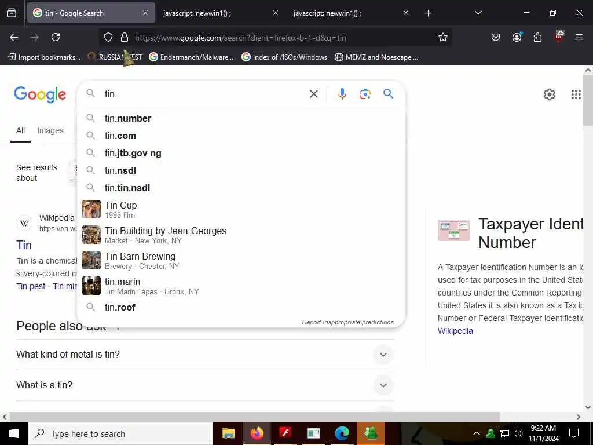Switch to the 'tin - Google Search' tab

[x=91, y=13]
